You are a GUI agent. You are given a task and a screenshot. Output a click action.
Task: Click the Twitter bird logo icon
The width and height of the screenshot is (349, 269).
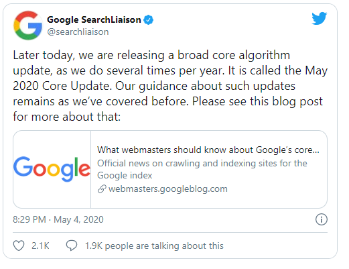(320, 18)
